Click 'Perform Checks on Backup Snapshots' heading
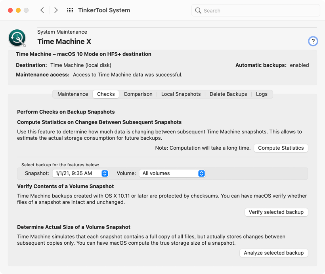Image resolution: width=325 pixels, height=274 pixels. click(x=66, y=112)
